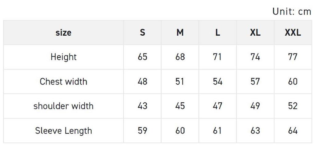Click Chest width value 60 for XXL
The width and height of the screenshot is (315, 146).
tap(293, 81)
